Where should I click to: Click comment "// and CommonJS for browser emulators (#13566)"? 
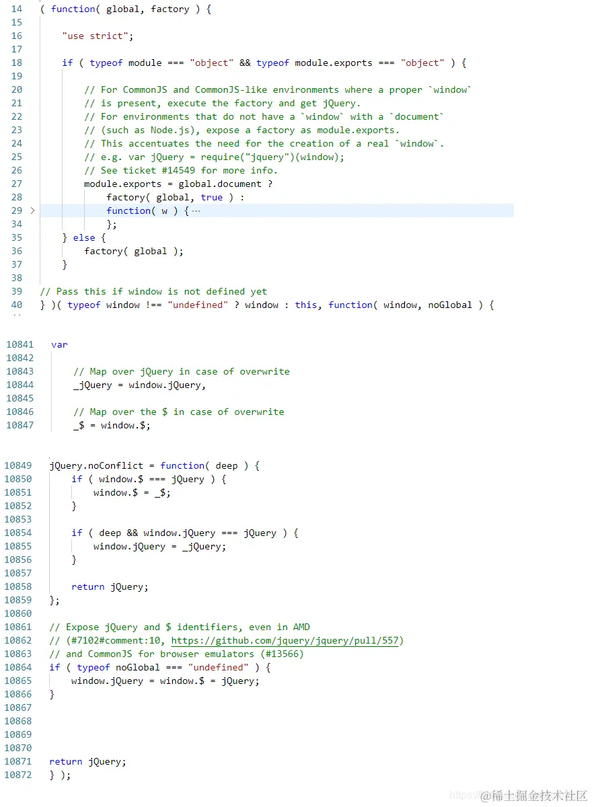click(x=176, y=654)
